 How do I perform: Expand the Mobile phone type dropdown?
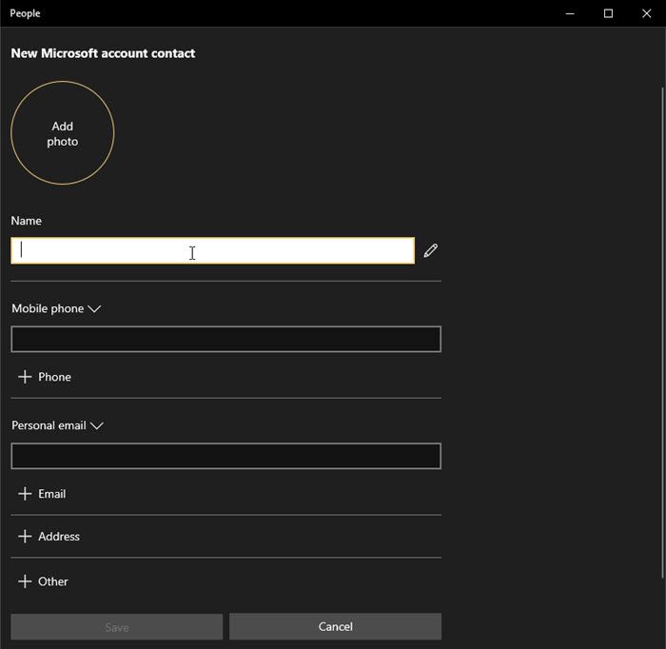[56, 308]
